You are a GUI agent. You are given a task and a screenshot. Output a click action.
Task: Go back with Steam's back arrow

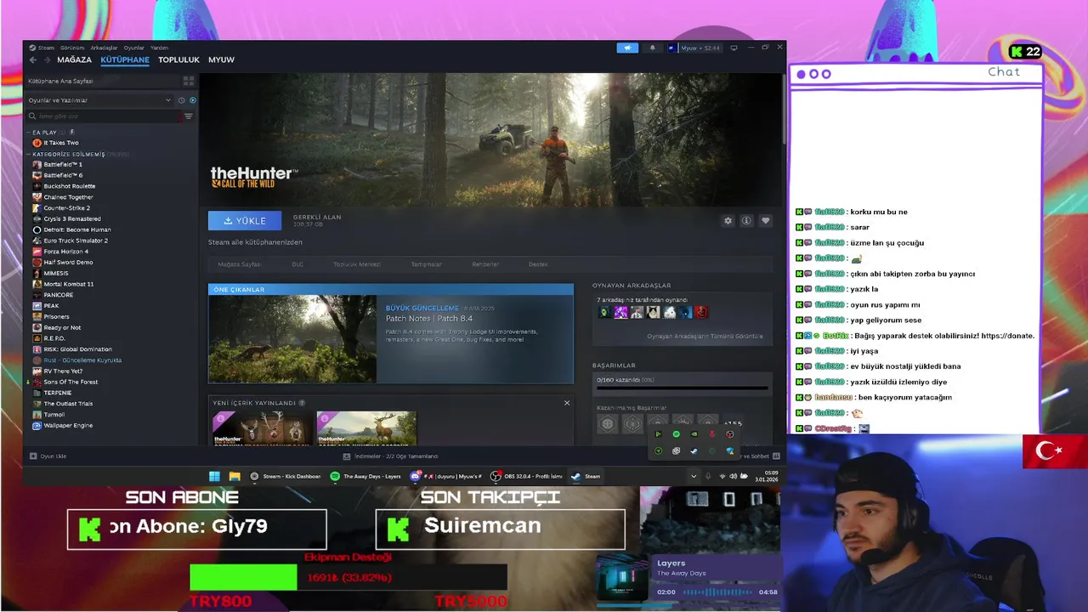coord(33,60)
